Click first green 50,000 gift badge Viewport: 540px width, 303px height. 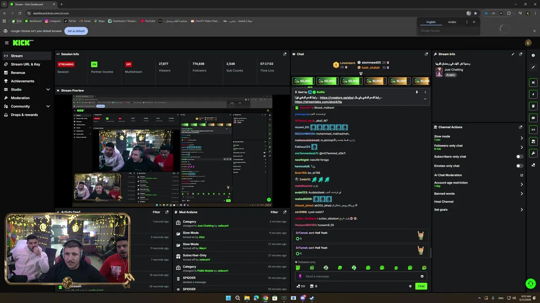[x=303, y=81]
